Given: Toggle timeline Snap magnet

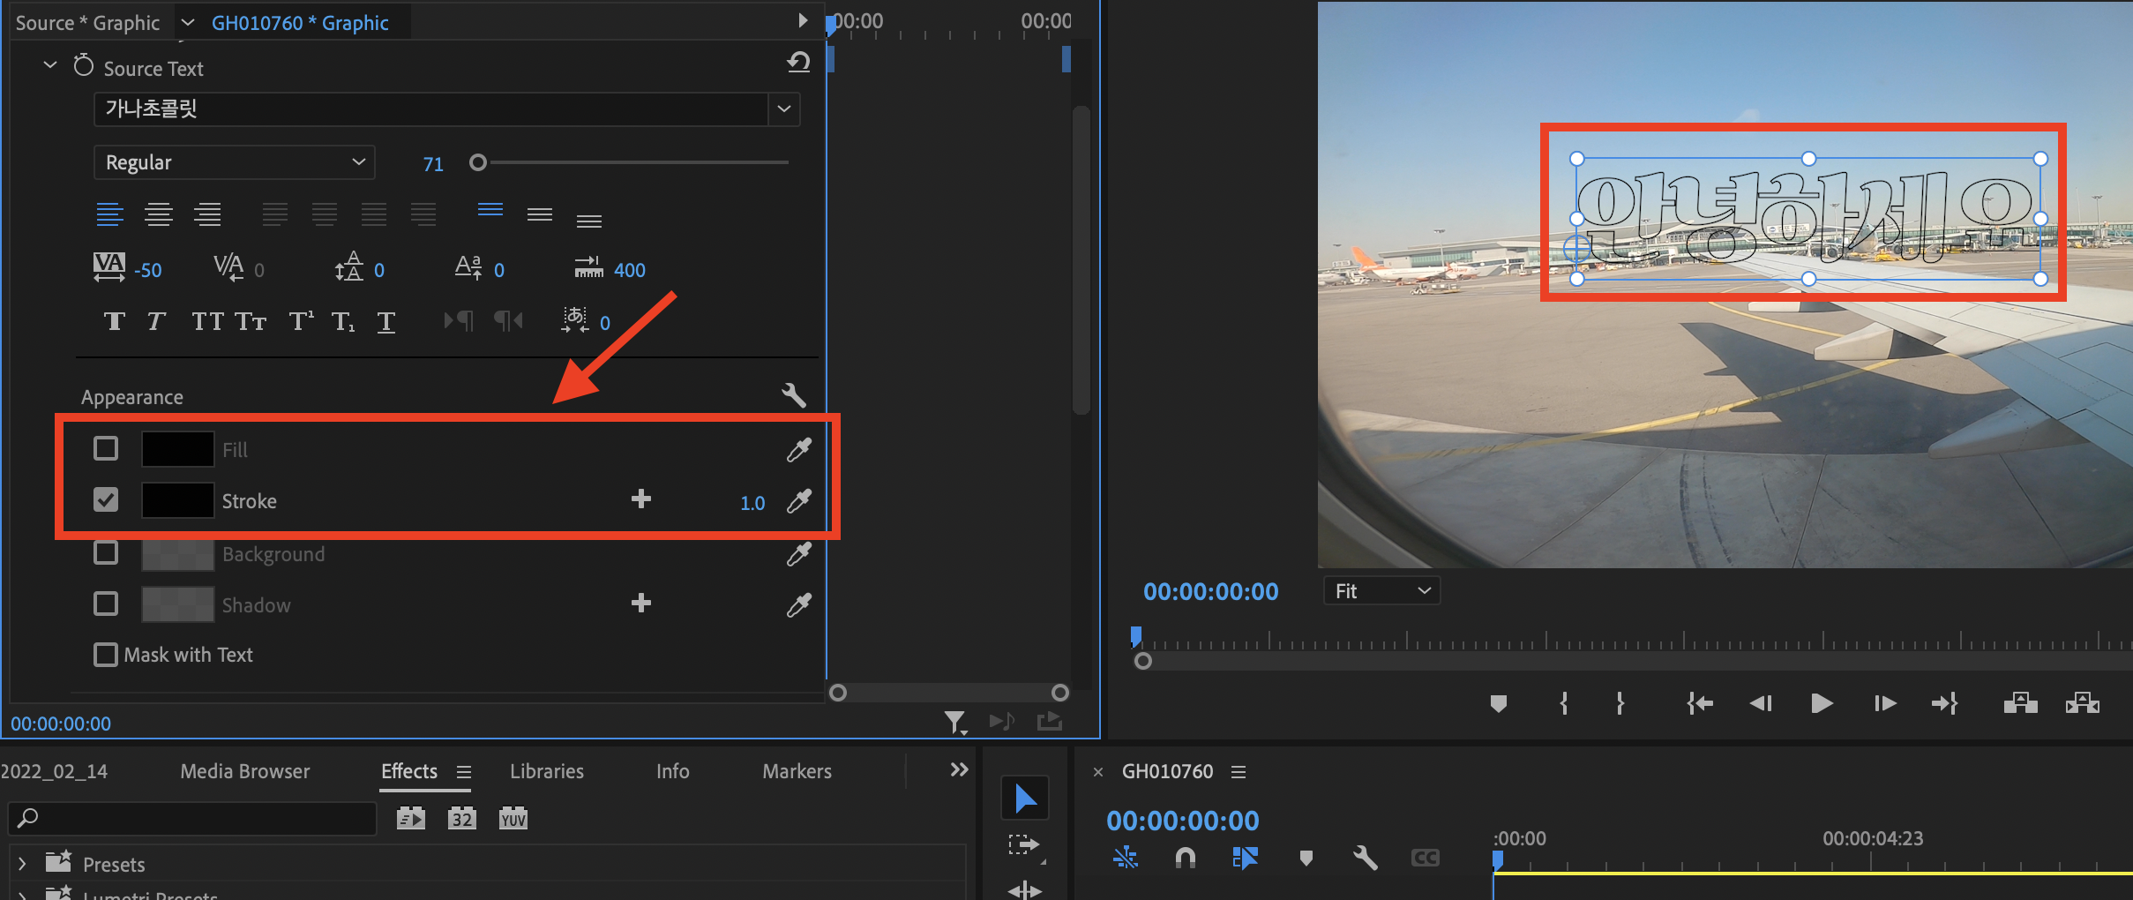Looking at the screenshot, I should [x=1186, y=858].
